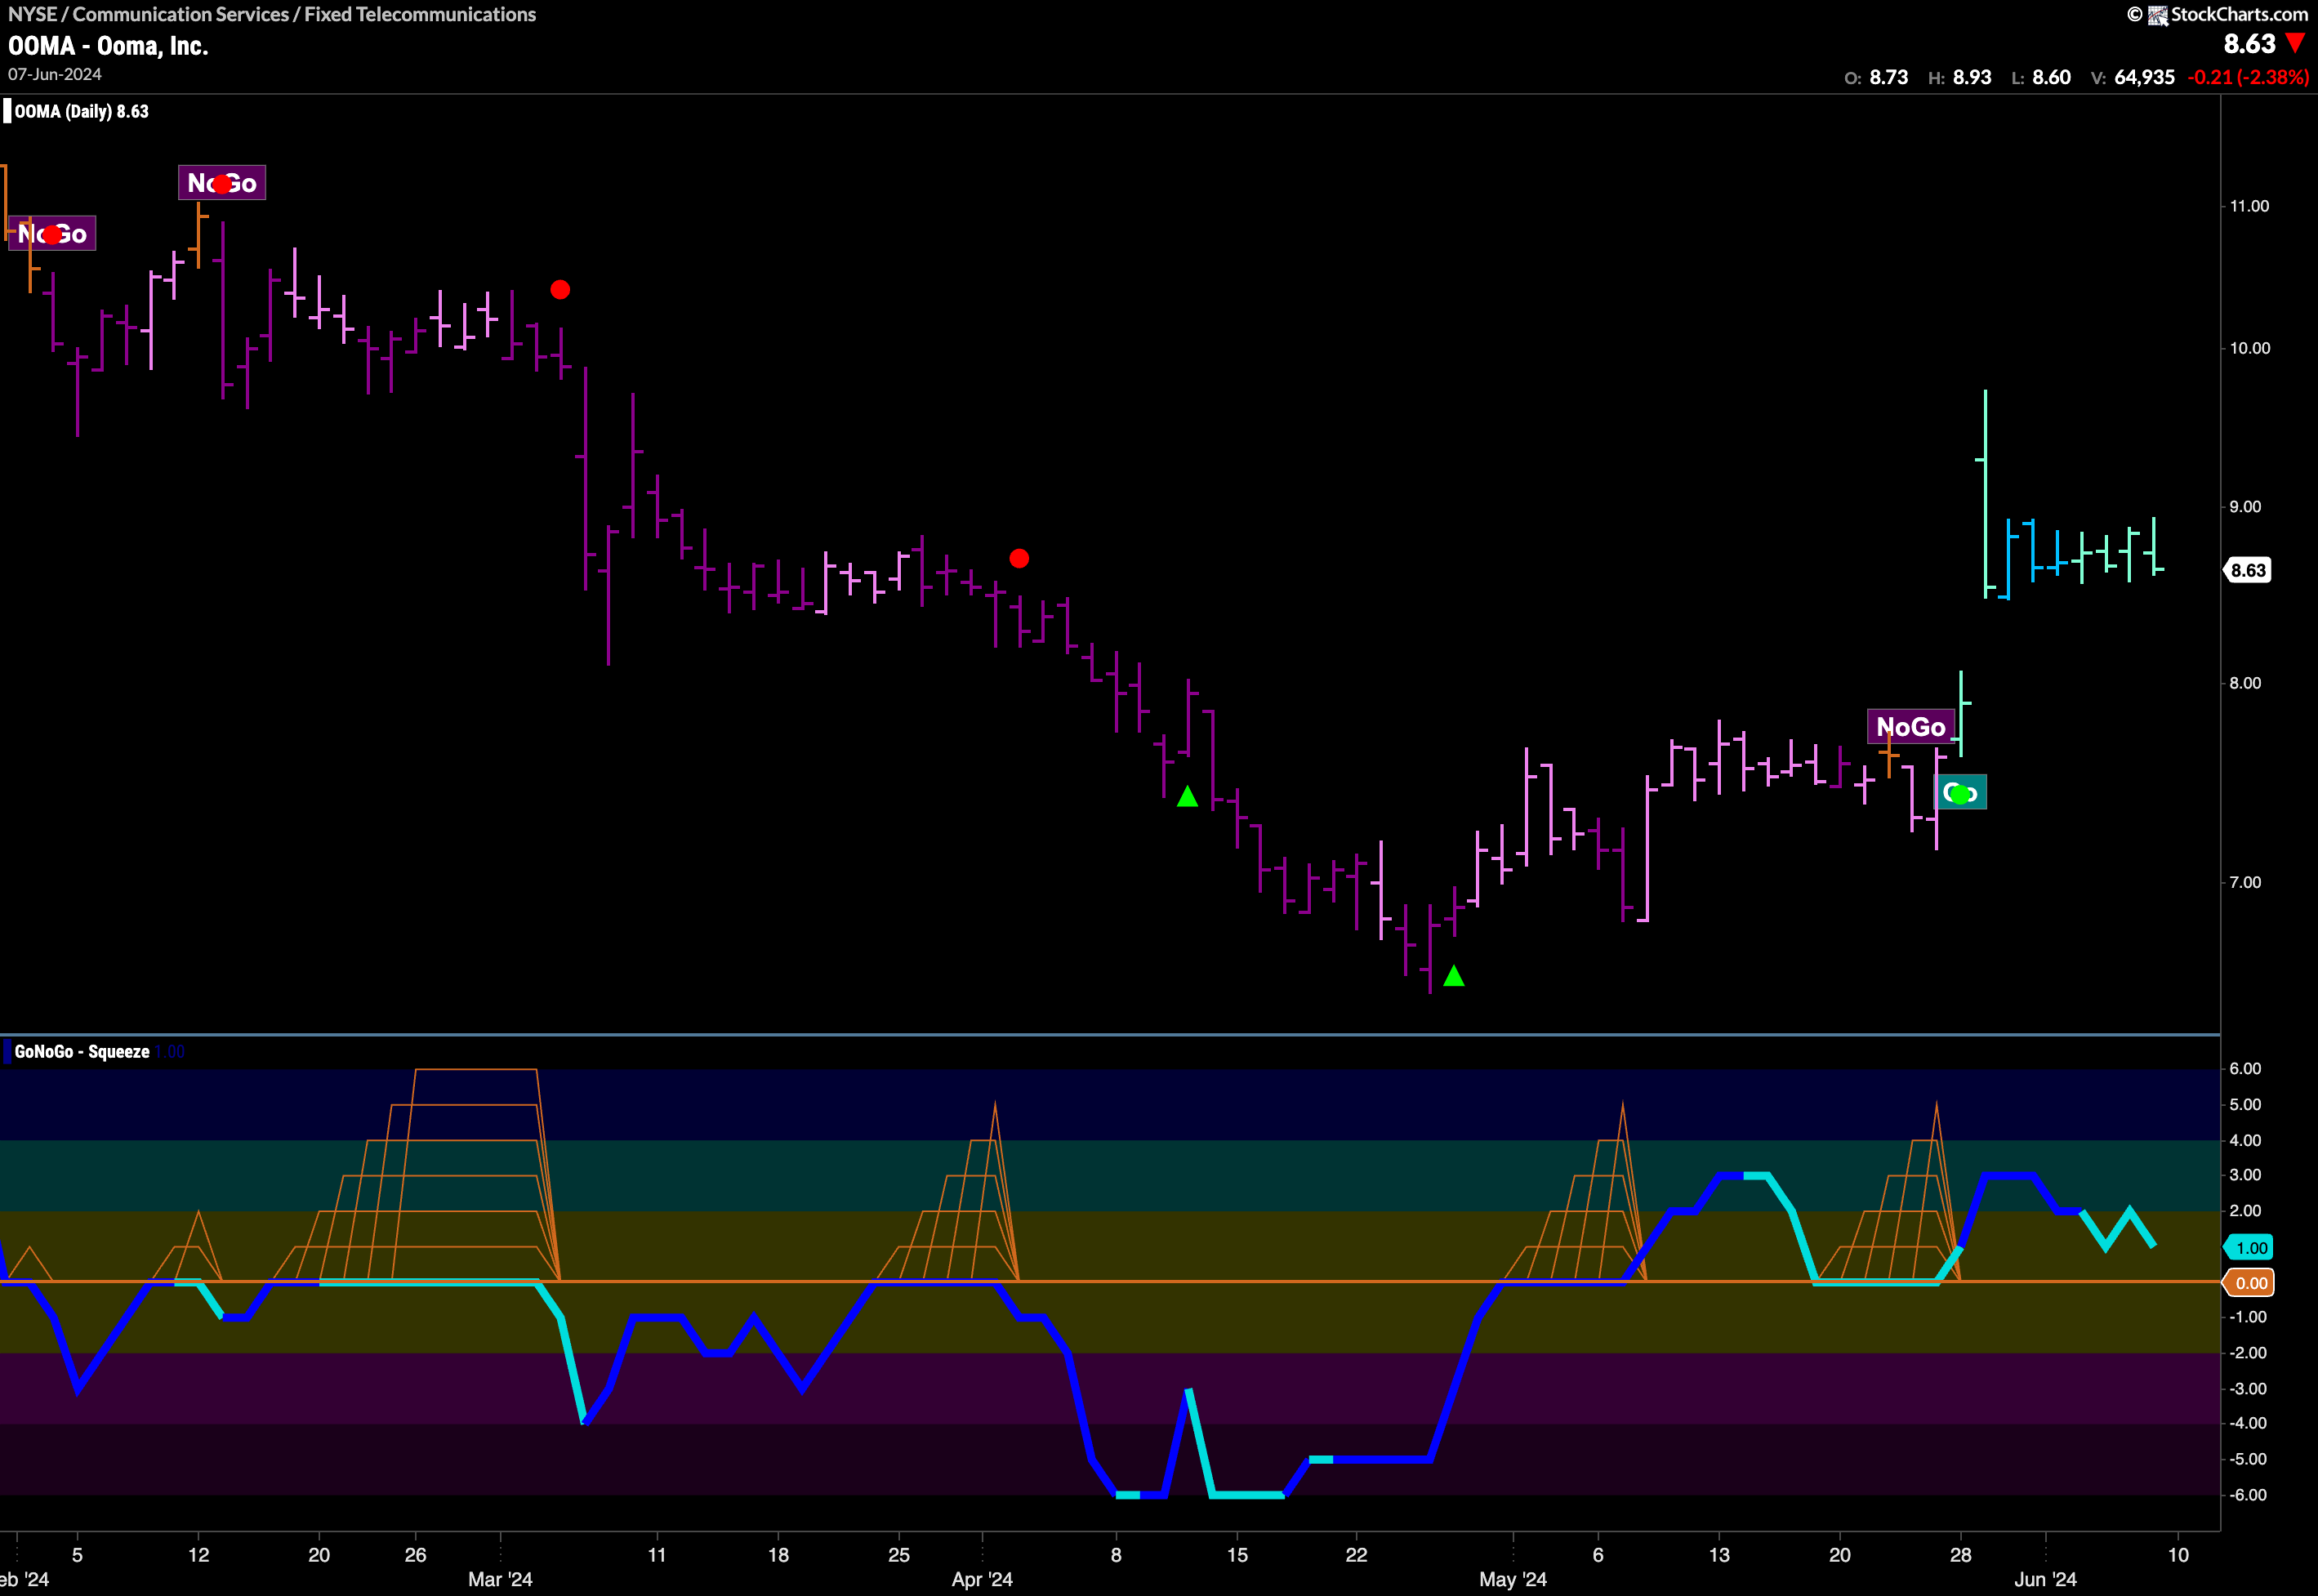
Task: Click the GoNoGo - Squeeze panel label
Action: (x=82, y=1052)
